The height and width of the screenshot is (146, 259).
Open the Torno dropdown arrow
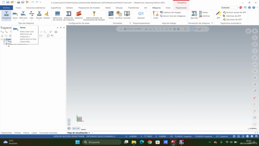[15, 20]
